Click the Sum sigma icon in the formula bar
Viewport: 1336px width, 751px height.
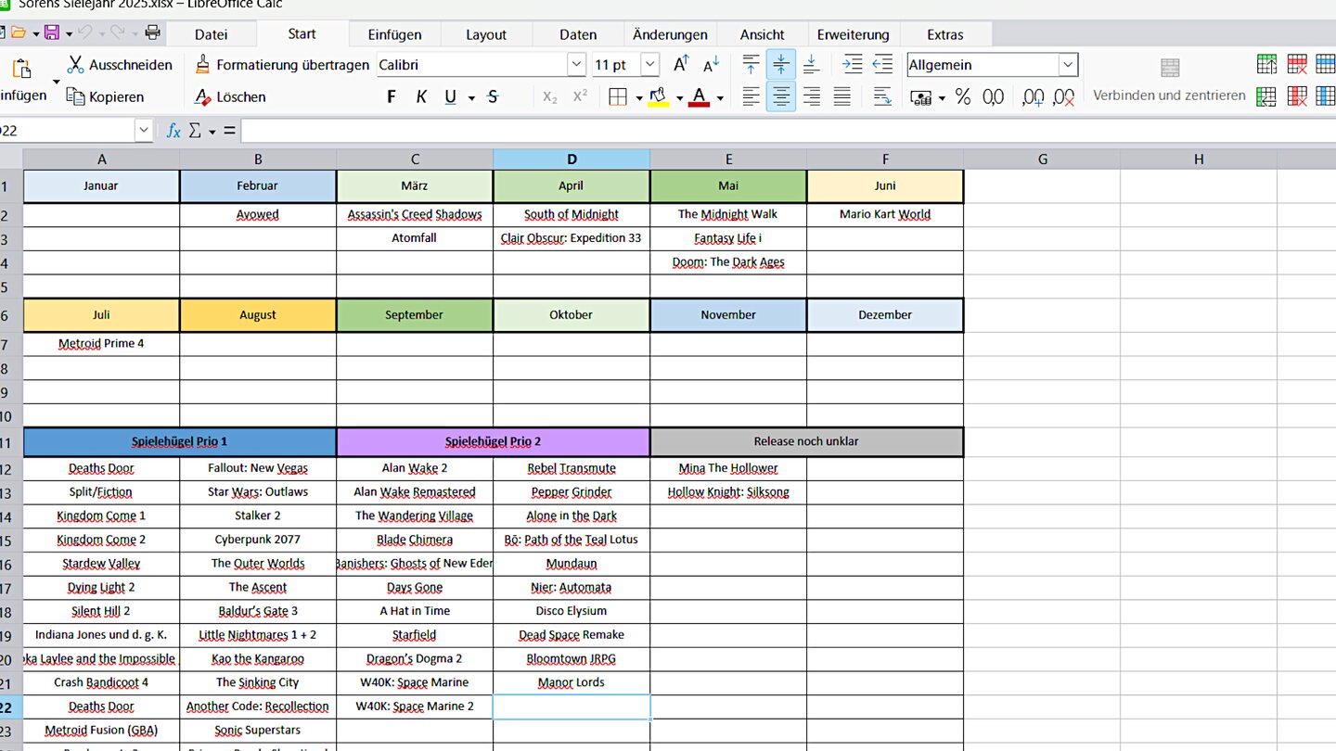click(x=195, y=131)
